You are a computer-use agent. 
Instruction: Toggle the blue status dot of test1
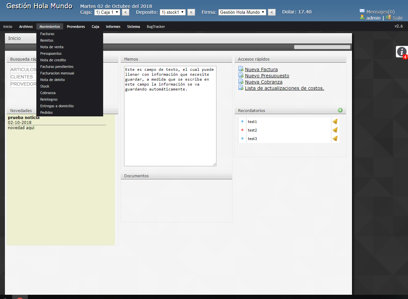(242, 122)
